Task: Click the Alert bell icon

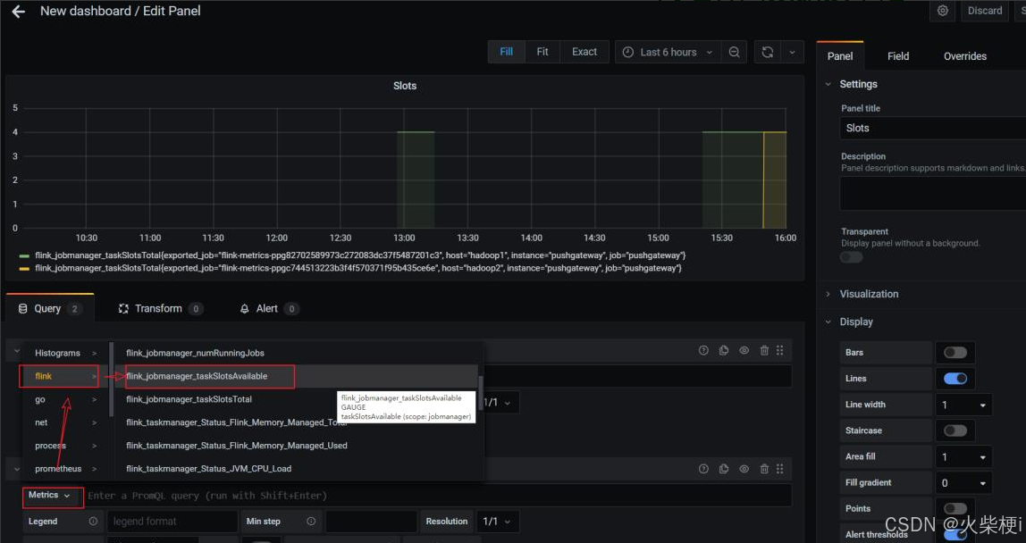Action: tap(244, 308)
